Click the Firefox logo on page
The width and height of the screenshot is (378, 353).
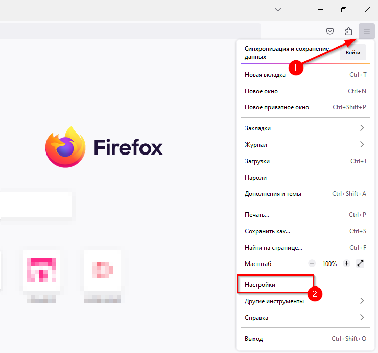point(65,147)
